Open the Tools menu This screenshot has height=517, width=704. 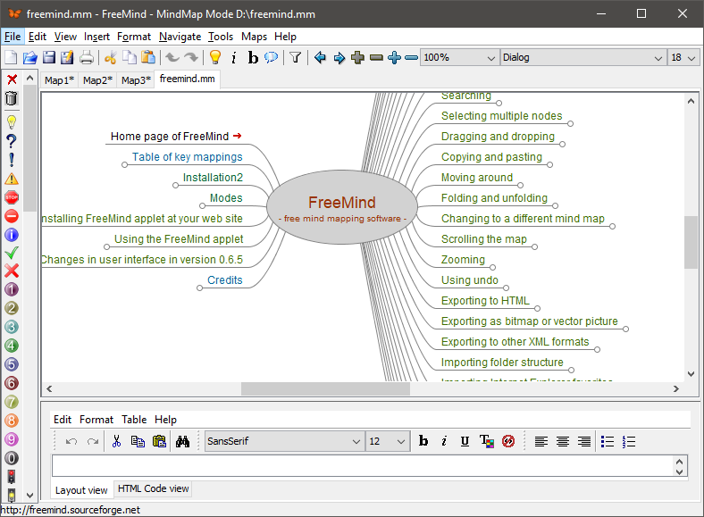[x=221, y=37]
